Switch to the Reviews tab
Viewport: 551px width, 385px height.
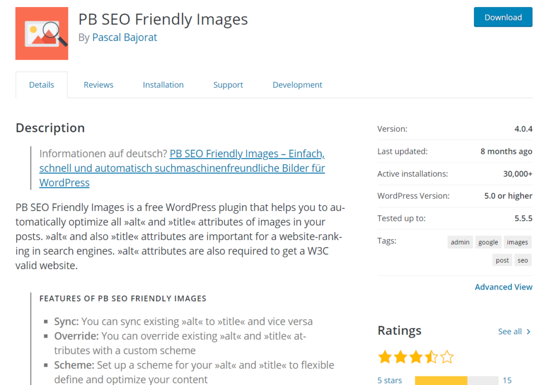98,85
